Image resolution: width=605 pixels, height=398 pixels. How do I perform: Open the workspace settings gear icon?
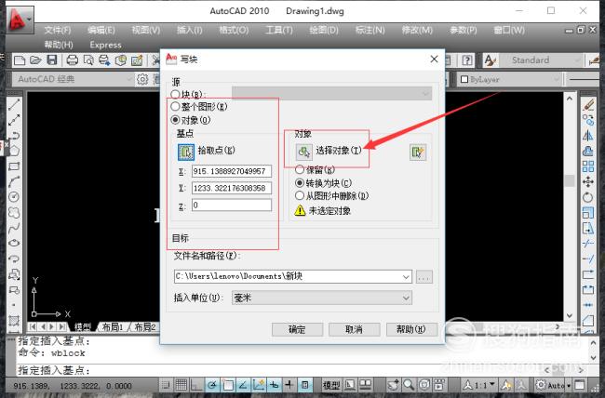[x=142, y=79]
